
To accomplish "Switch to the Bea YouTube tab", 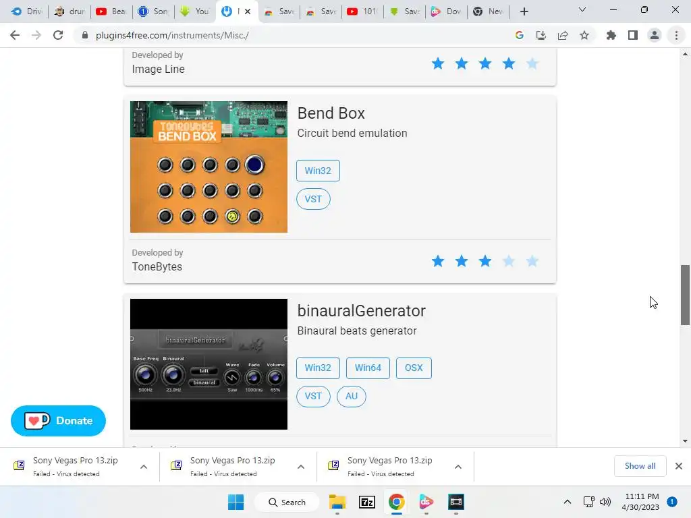I will [x=111, y=11].
